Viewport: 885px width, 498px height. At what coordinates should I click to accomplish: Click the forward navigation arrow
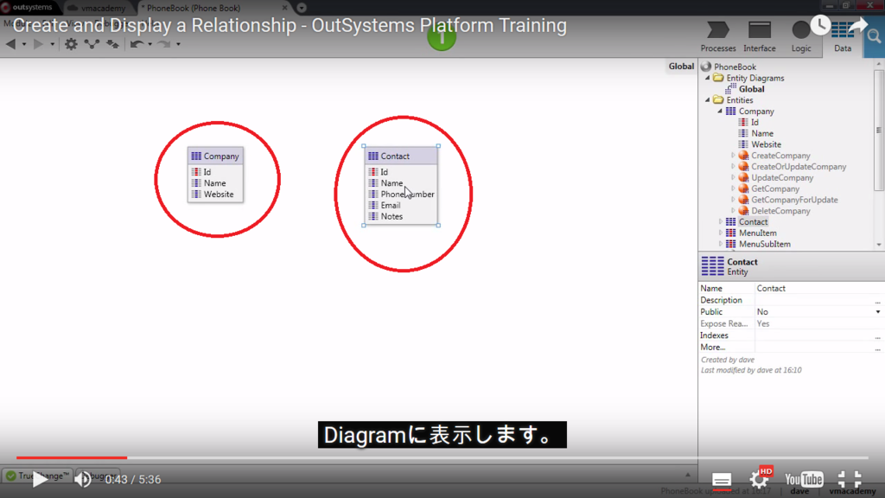click(38, 44)
